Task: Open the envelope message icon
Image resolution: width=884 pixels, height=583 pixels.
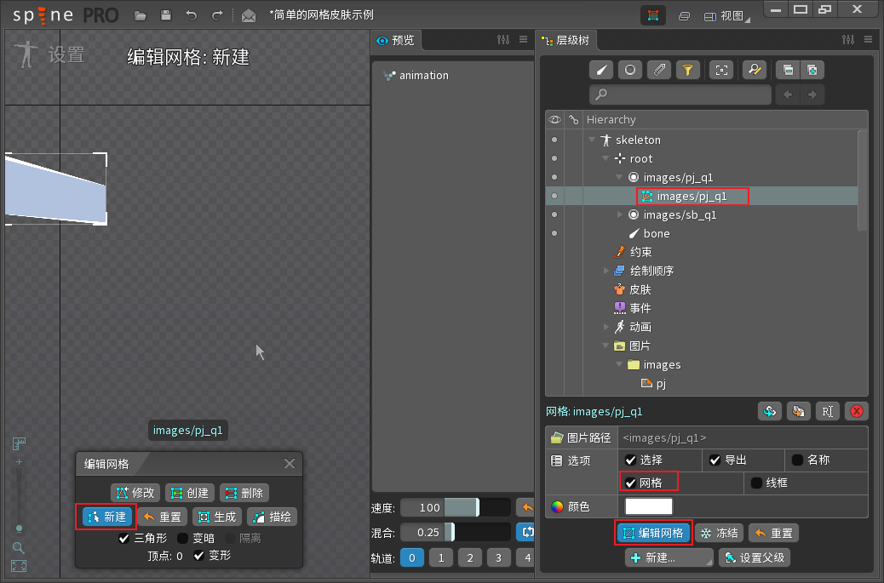Action: click(x=249, y=16)
